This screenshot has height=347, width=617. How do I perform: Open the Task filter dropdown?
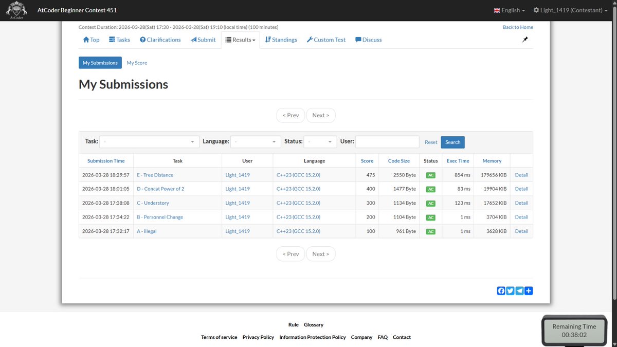149,142
